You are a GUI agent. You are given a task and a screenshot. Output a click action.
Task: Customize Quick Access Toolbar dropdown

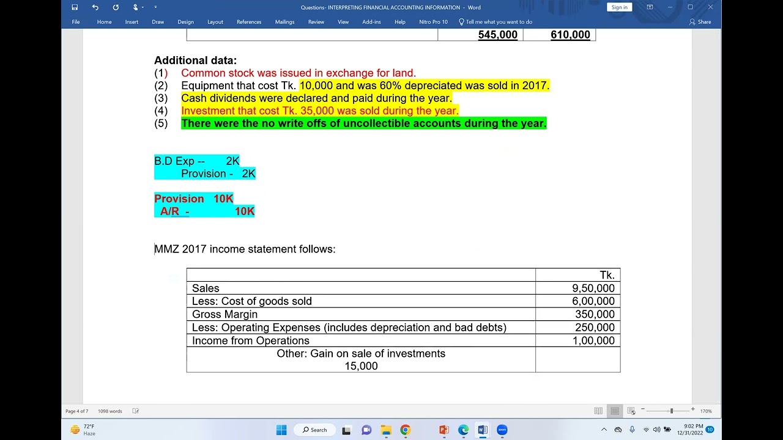tap(155, 7)
